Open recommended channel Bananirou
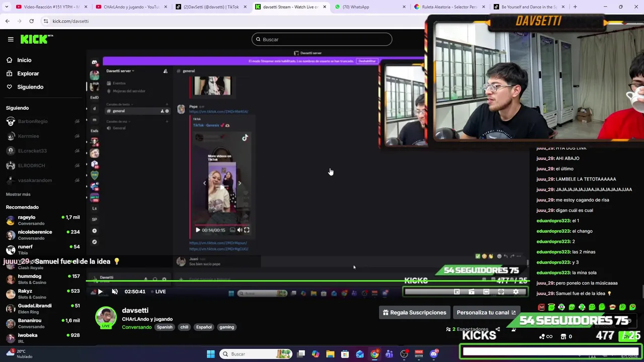This screenshot has width=644, height=362. [x=43, y=323]
